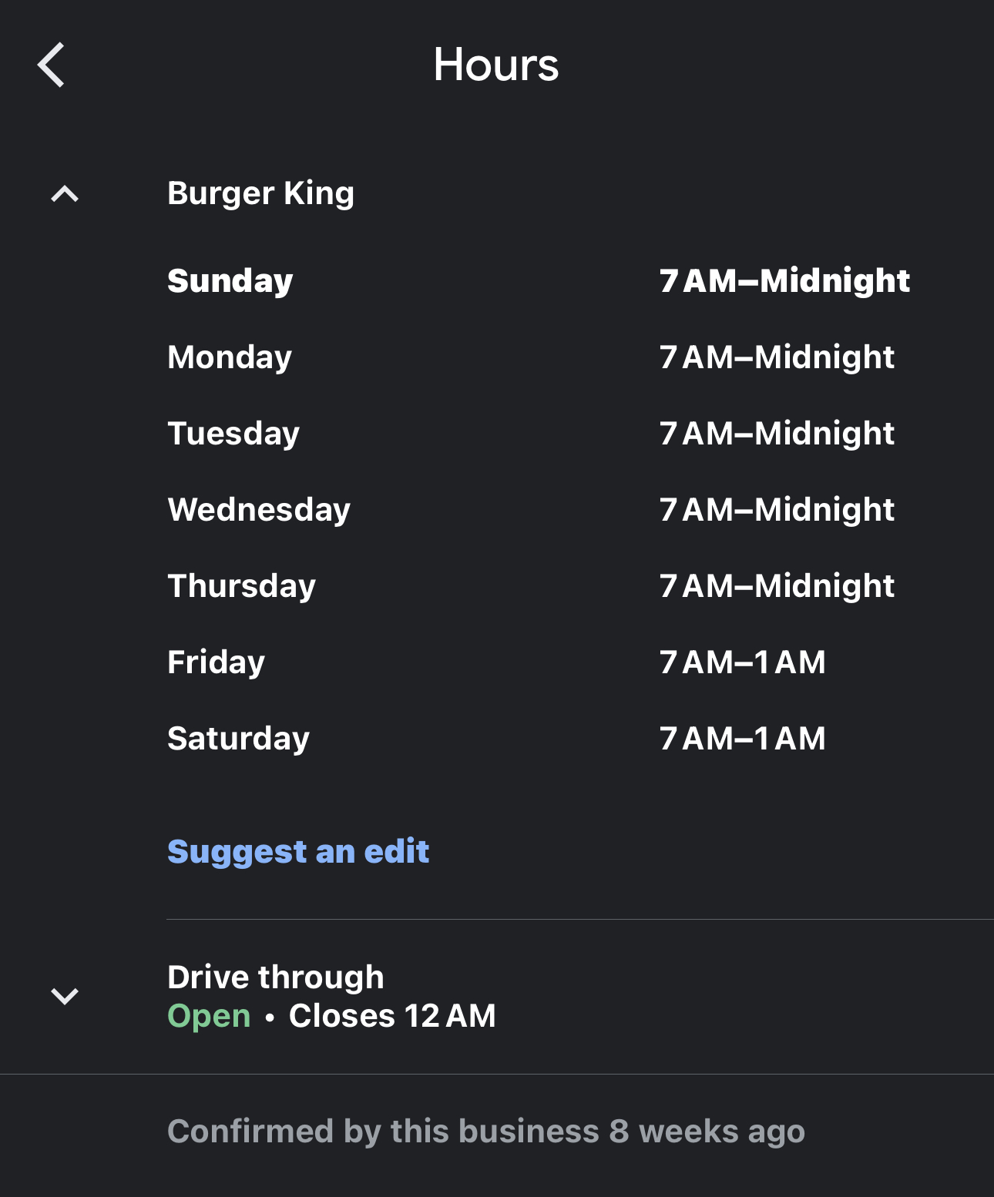This screenshot has height=1197, width=994.
Task: Click the Hours page title
Action: [496, 65]
